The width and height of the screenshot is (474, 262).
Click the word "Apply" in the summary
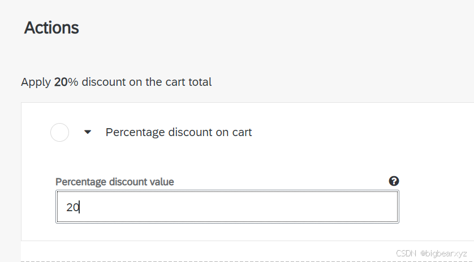[x=36, y=82]
